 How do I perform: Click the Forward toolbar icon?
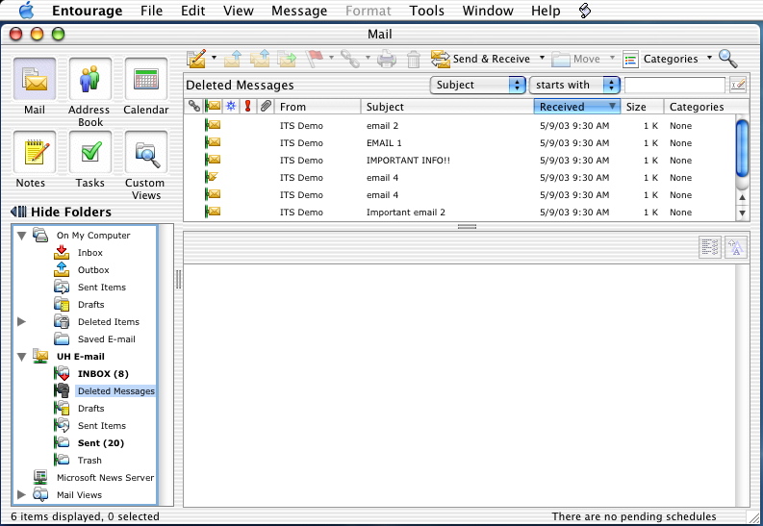click(x=287, y=59)
